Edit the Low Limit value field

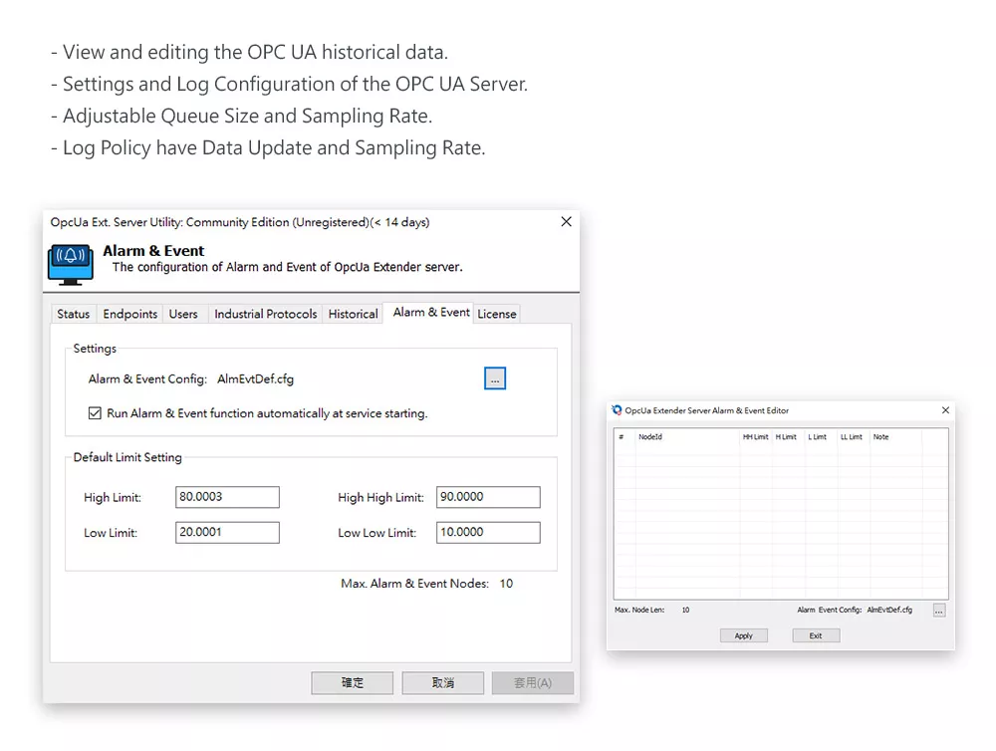(227, 533)
